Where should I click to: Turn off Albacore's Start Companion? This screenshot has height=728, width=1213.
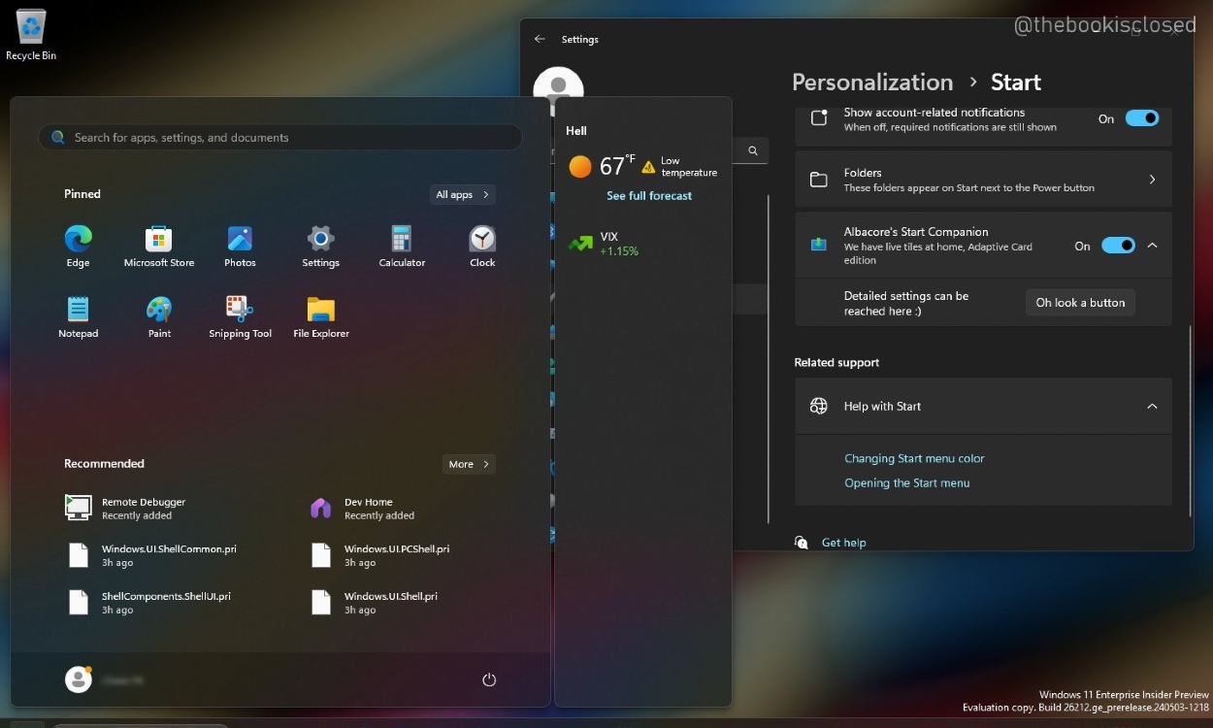[1118, 246]
